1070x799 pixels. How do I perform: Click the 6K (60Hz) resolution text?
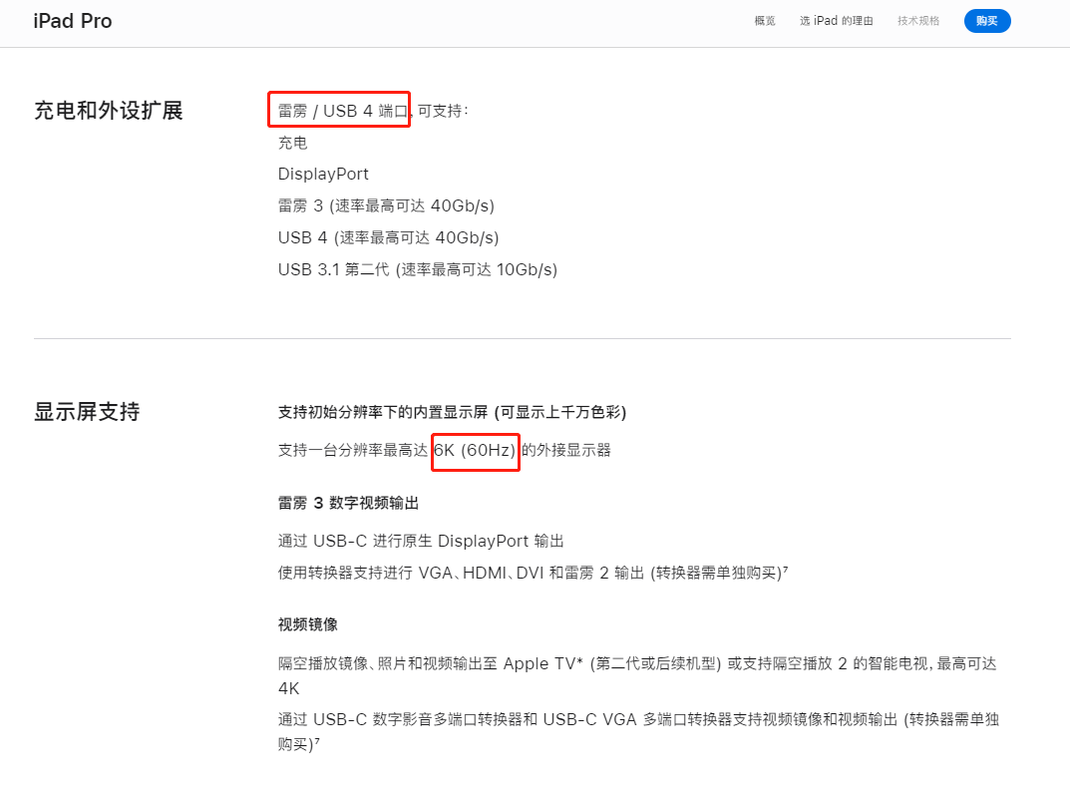[x=475, y=450]
